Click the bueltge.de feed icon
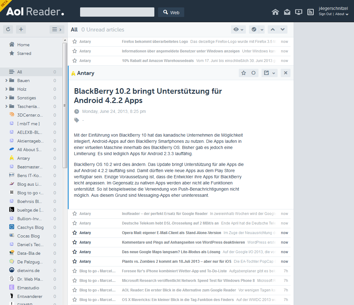The width and height of the screenshot is (354, 305). pos(12,210)
